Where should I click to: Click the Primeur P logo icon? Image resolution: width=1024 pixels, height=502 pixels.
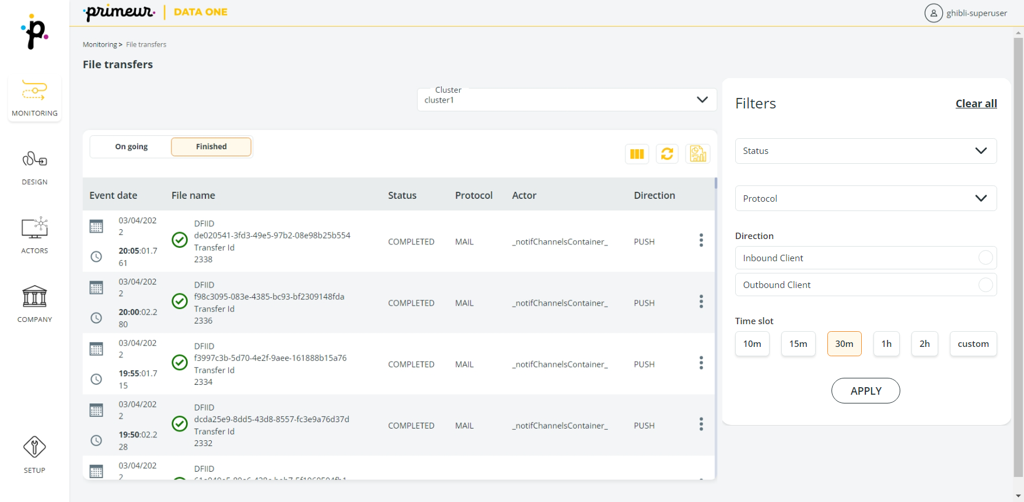tap(34, 32)
